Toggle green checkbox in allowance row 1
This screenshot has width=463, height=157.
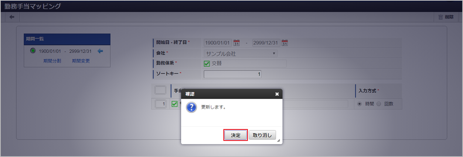[175, 104]
